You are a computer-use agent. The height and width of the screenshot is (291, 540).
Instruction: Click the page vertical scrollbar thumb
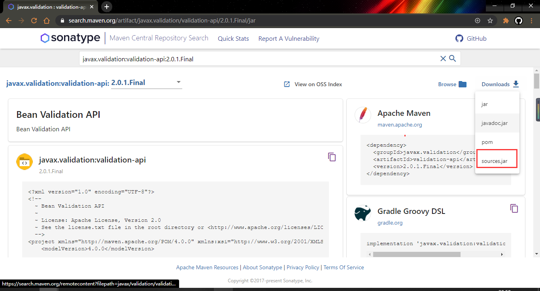[x=536, y=81]
